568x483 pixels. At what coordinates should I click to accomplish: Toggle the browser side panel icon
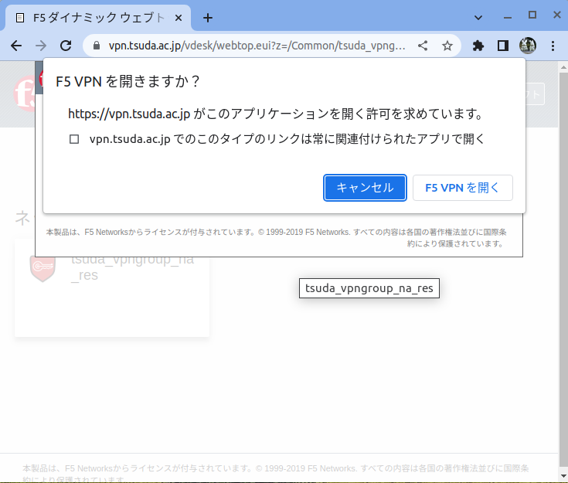503,46
